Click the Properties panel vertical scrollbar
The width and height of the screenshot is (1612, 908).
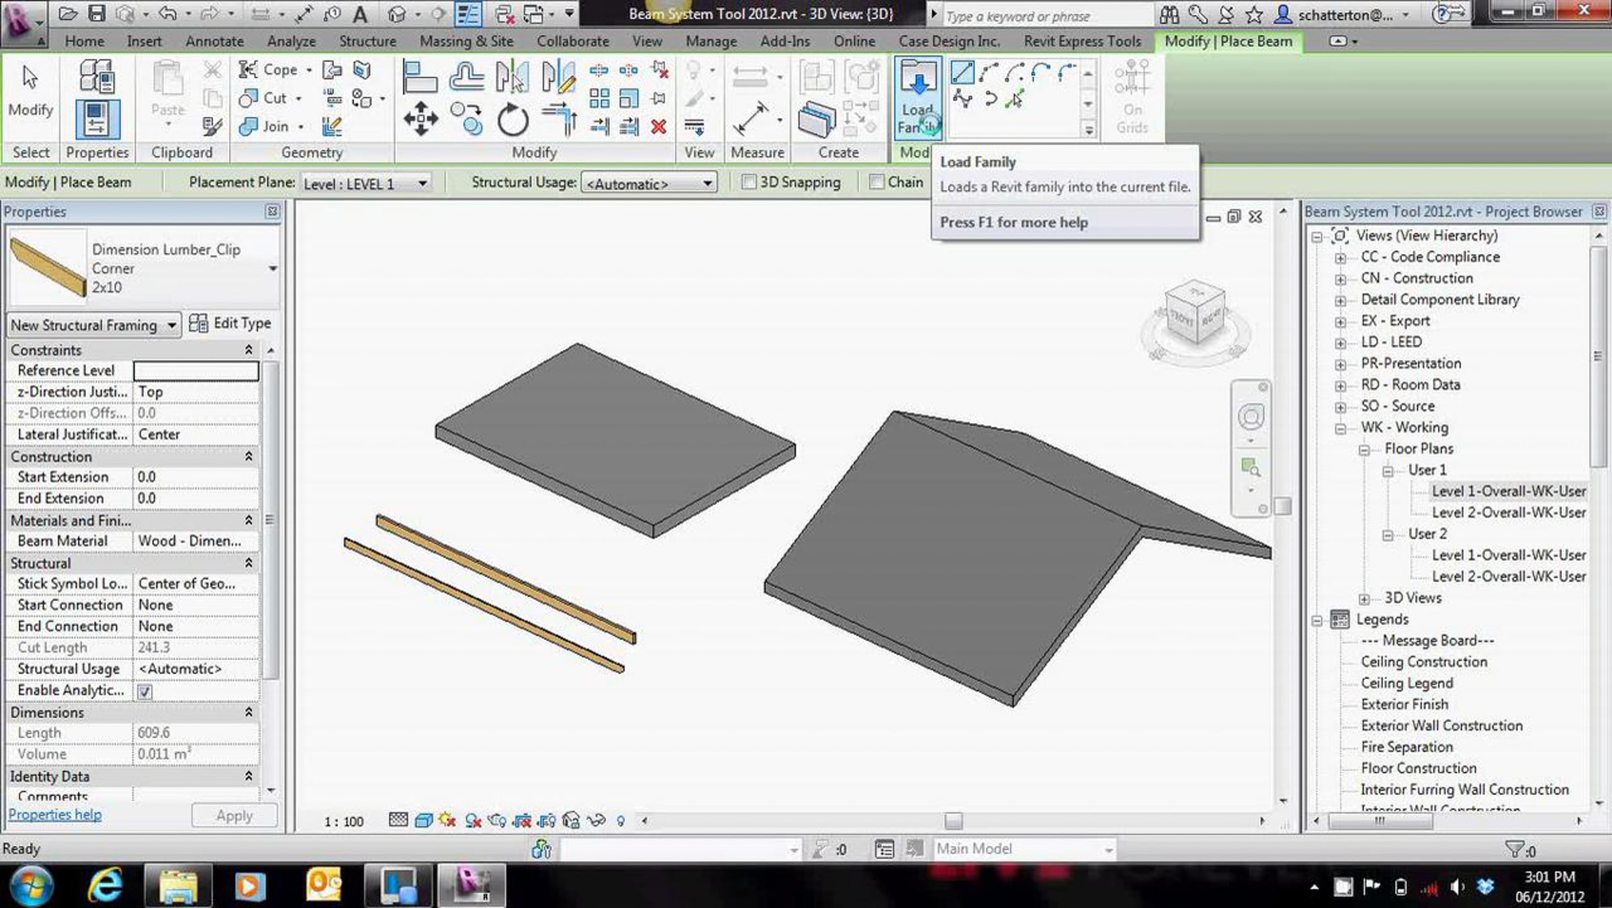[x=270, y=520]
